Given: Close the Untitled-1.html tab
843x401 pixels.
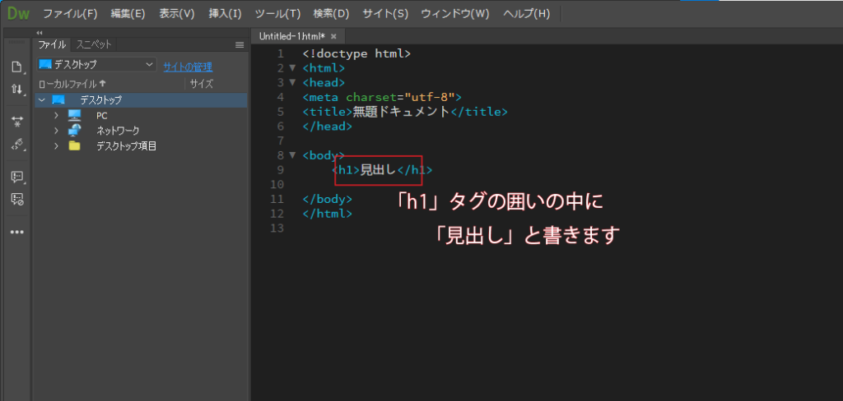Looking at the screenshot, I should click(x=333, y=36).
